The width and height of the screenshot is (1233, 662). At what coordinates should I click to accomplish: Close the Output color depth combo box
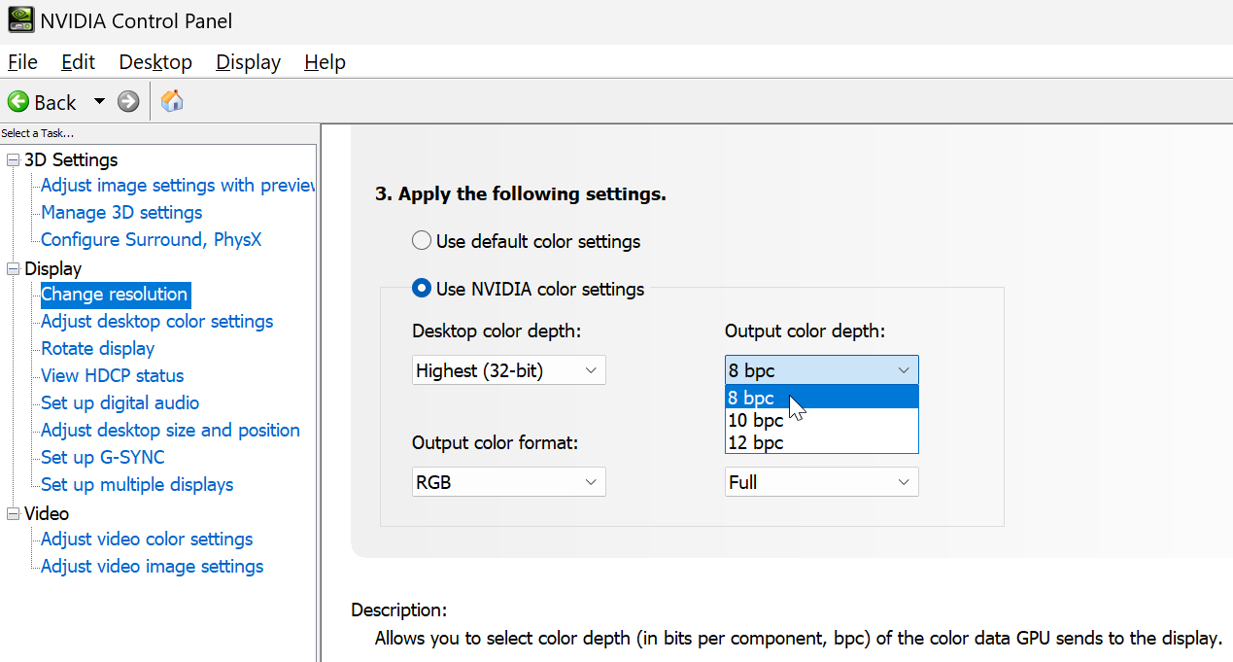point(821,370)
